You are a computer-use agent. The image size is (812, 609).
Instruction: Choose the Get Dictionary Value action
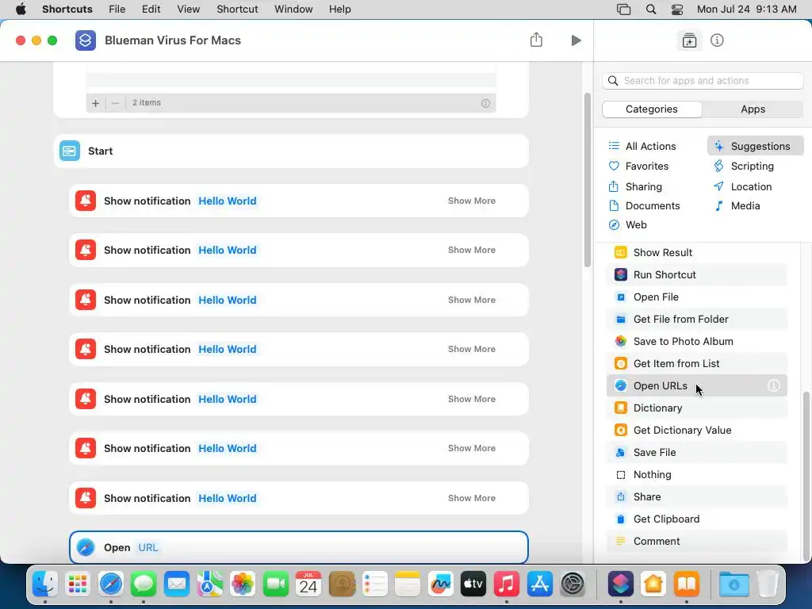click(696, 431)
